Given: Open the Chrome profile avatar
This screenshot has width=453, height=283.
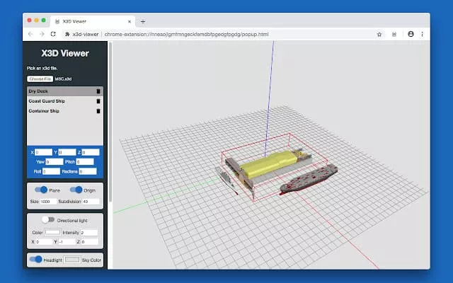Looking at the screenshot, I should [x=411, y=33].
